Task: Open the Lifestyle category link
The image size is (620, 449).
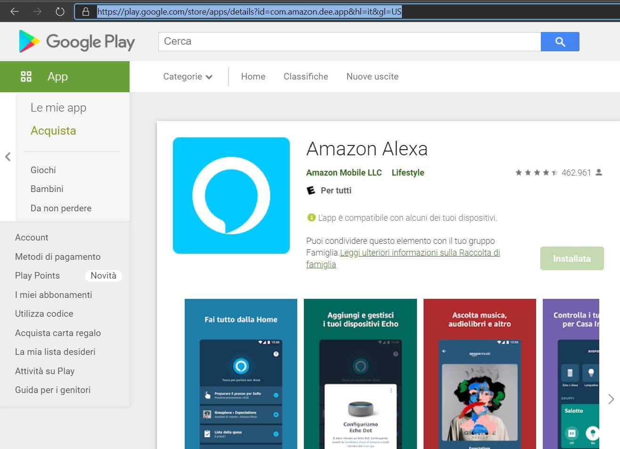Action: [x=408, y=173]
